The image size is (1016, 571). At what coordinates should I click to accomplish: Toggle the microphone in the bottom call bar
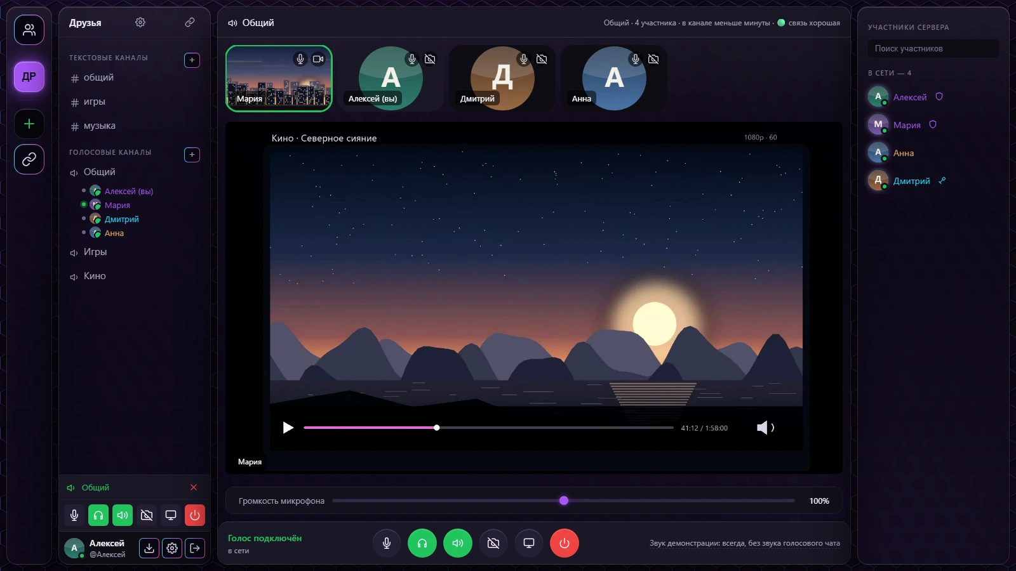coord(387,543)
